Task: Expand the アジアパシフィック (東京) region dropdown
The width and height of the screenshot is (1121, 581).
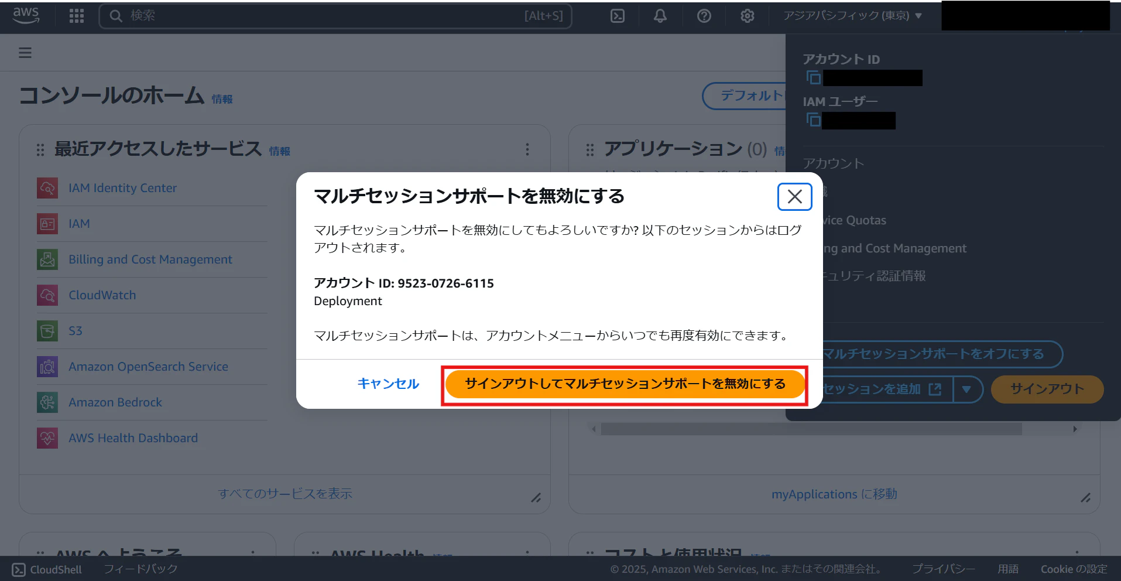Action: point(853,16)
